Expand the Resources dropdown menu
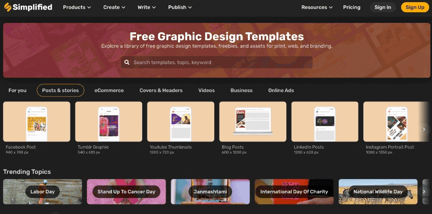 pyautogui.click(x=317, y=7)
